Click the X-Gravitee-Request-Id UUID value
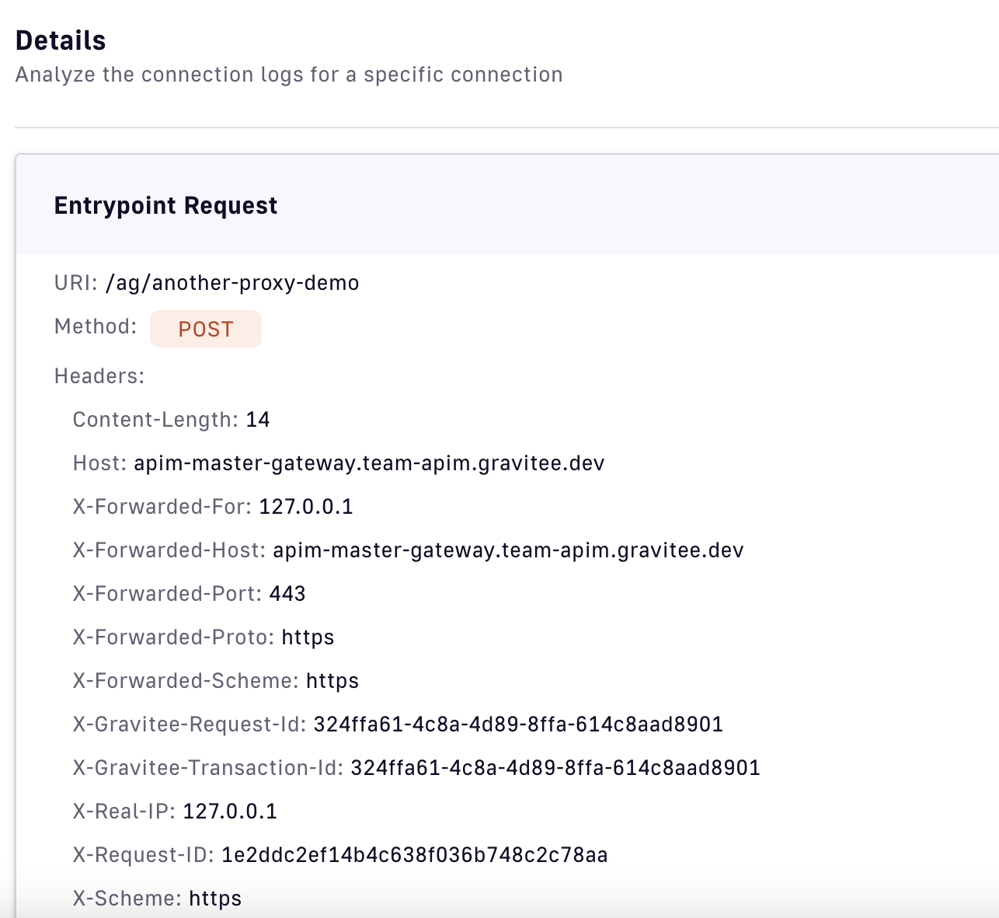Viewport: 999px width, 918px height. [518, 724]
